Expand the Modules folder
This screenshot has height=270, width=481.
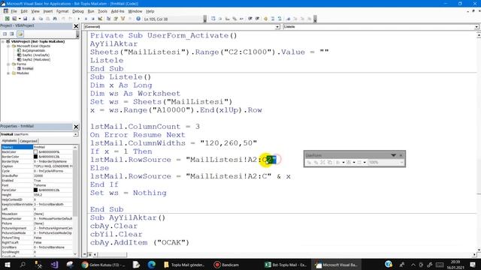tap(8, 73)
